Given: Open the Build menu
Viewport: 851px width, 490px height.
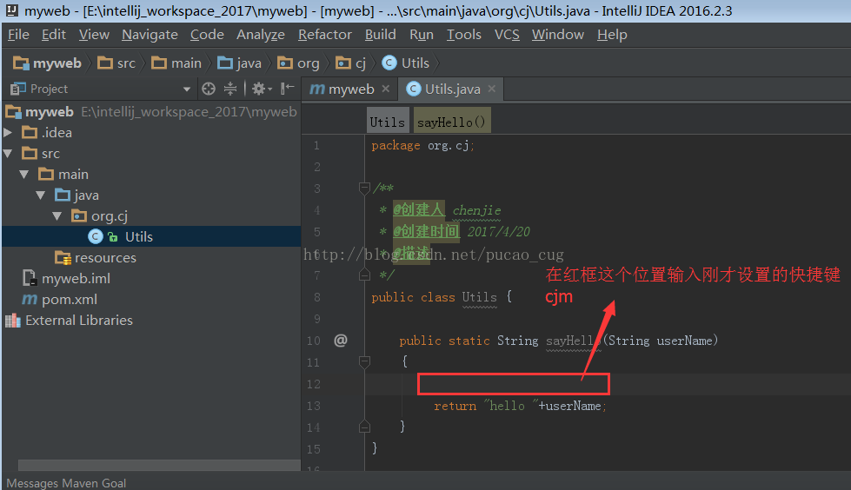Looking at the screenshot, I should coord(380,35).
